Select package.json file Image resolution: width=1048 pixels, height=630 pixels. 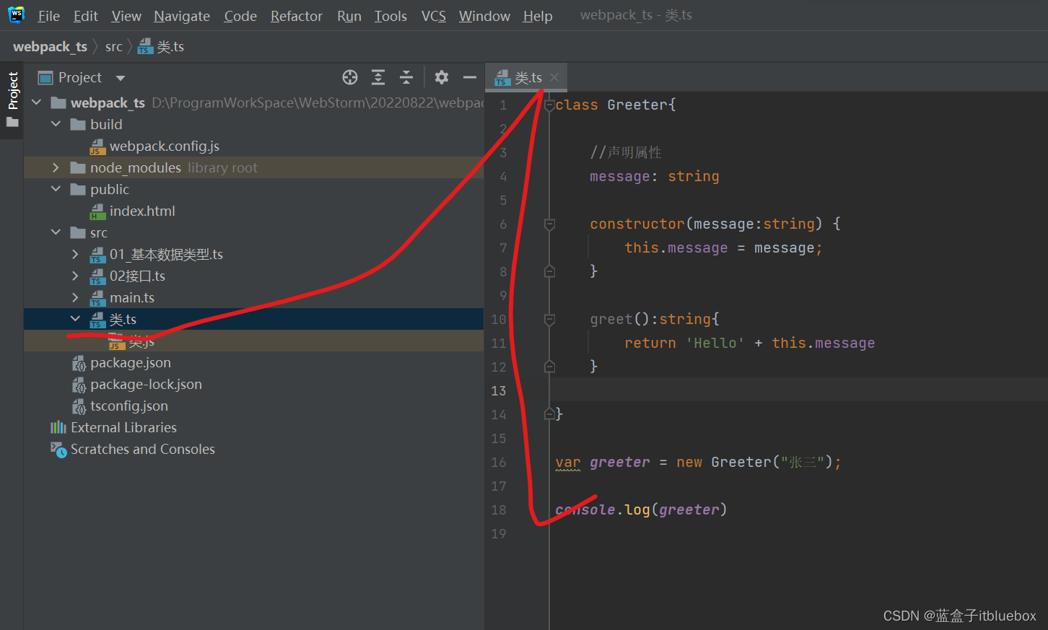coord(131,363)
